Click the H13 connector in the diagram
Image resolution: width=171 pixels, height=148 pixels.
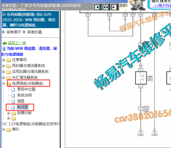[110, 15]
